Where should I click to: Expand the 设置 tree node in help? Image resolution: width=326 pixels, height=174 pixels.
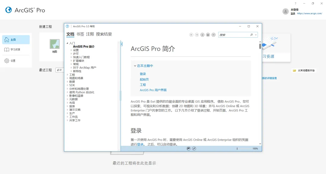[71, 50]
